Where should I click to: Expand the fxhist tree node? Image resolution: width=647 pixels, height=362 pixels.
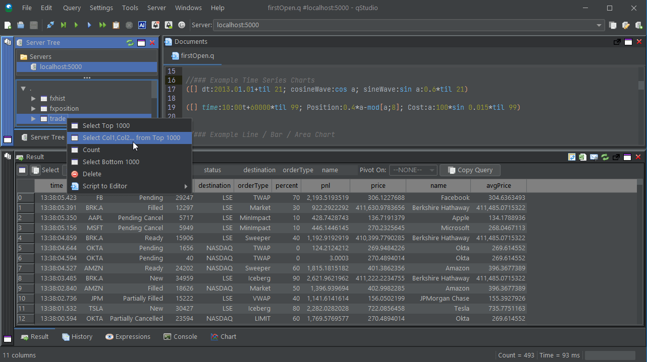point(34,99)
